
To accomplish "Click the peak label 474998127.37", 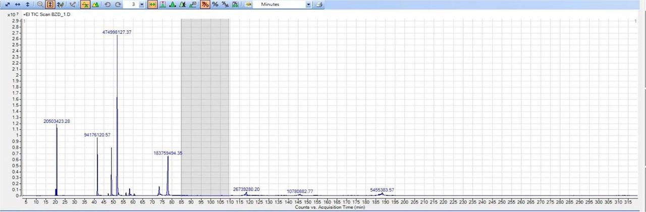I will coord(117,32).
